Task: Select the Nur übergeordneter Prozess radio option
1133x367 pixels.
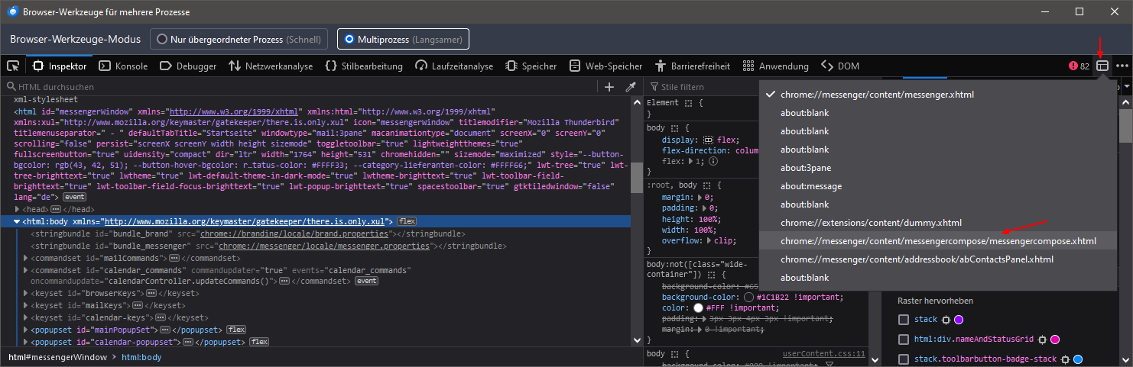Action: click(162, 39)
